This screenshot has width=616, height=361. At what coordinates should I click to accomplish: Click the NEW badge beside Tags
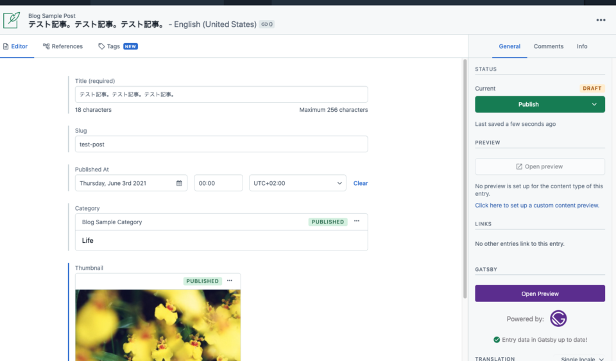130,46
